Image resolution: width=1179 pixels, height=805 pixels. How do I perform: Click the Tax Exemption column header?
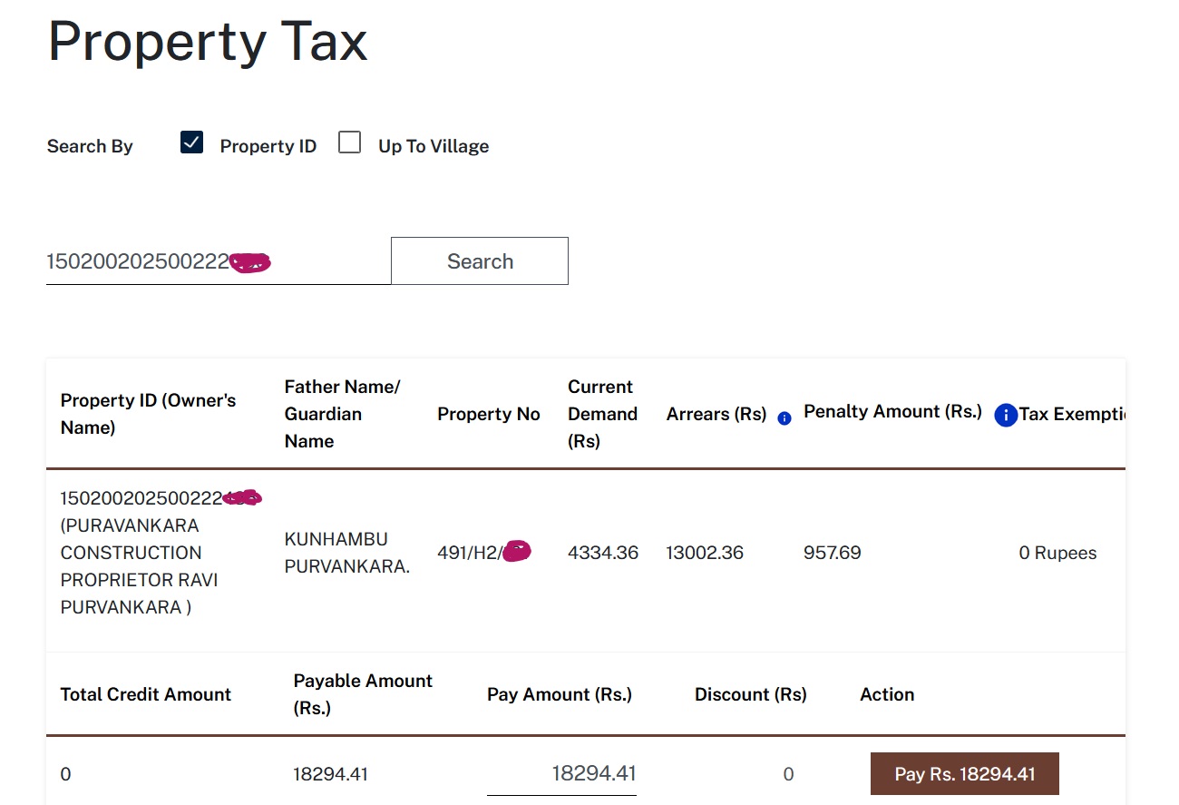[x=1072, y=414]
